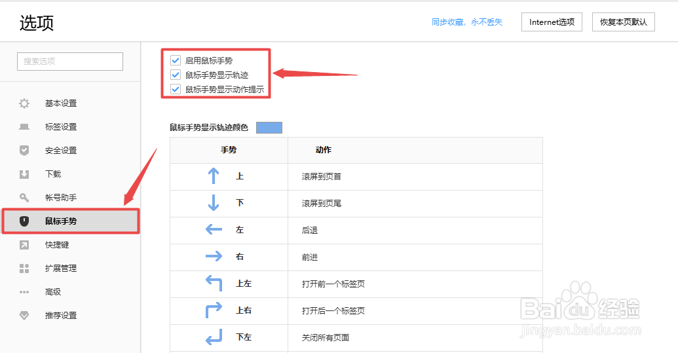Click the right arrow gesture icon
The height and width of the screenshot is (353, 678).
tap(214, 256)
